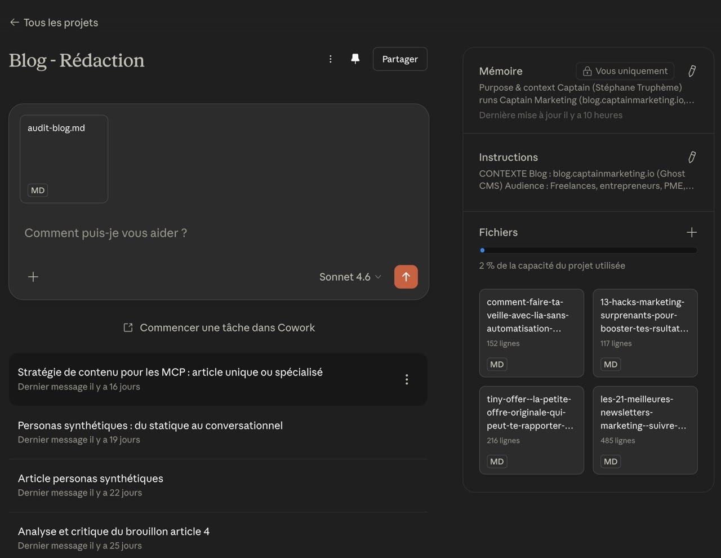The height and width of the screenshot is (558, 721).
Task: Open the les-21-meilleures-newsletters file card
Action: coord(645,430)
